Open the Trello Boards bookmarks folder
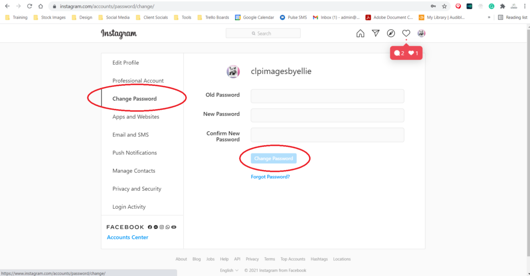 tap(213, 17)
